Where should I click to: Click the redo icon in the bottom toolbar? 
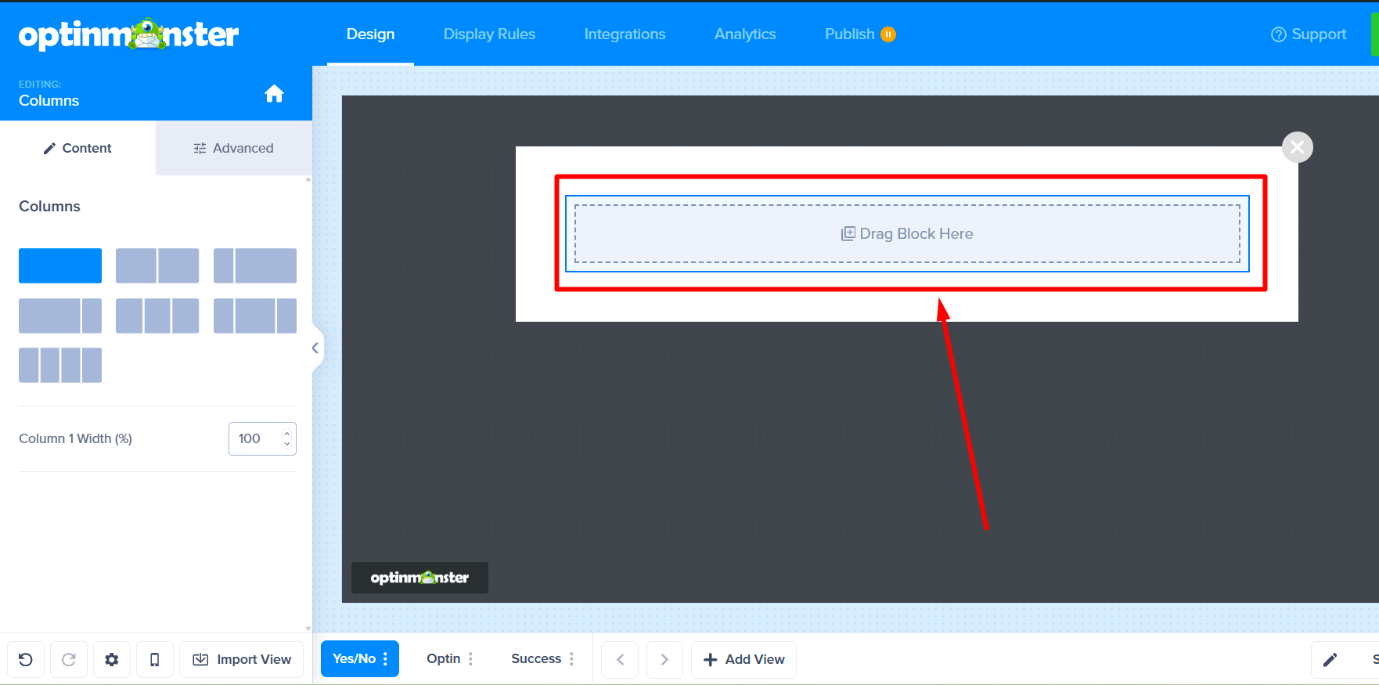click(x=69, y=659)
